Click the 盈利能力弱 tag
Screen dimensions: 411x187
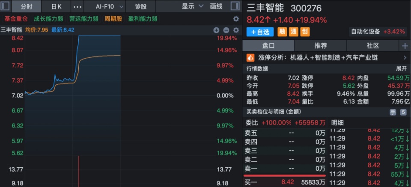pos(143,19)
